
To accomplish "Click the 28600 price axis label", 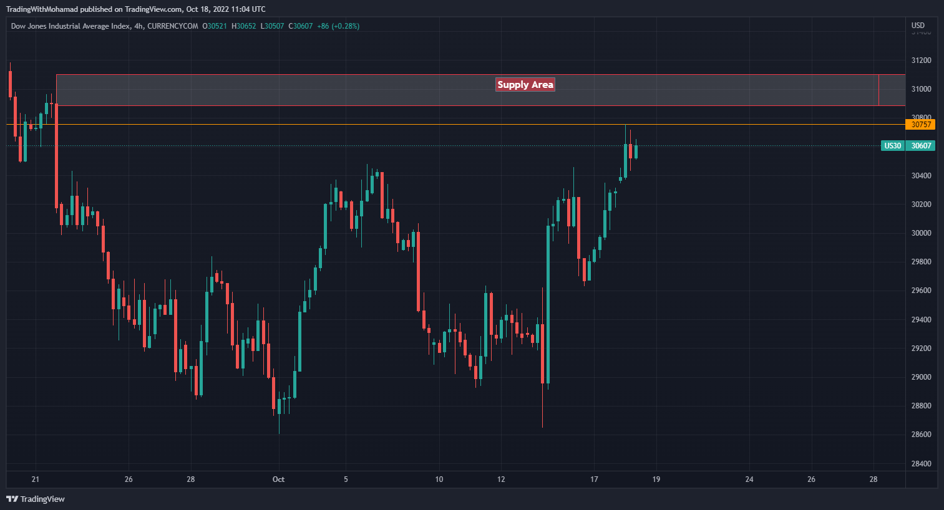I will pos(921,435).
